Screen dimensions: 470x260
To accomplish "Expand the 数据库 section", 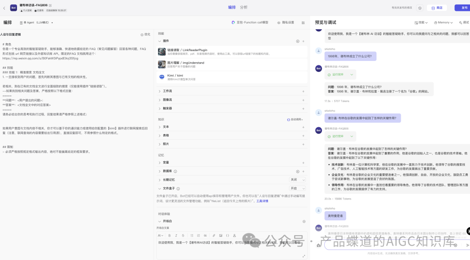I will tap(159, 171).
